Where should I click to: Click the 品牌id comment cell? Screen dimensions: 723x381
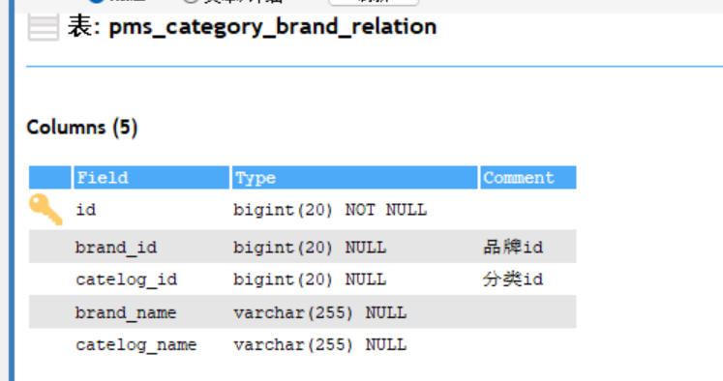(513, 248)
